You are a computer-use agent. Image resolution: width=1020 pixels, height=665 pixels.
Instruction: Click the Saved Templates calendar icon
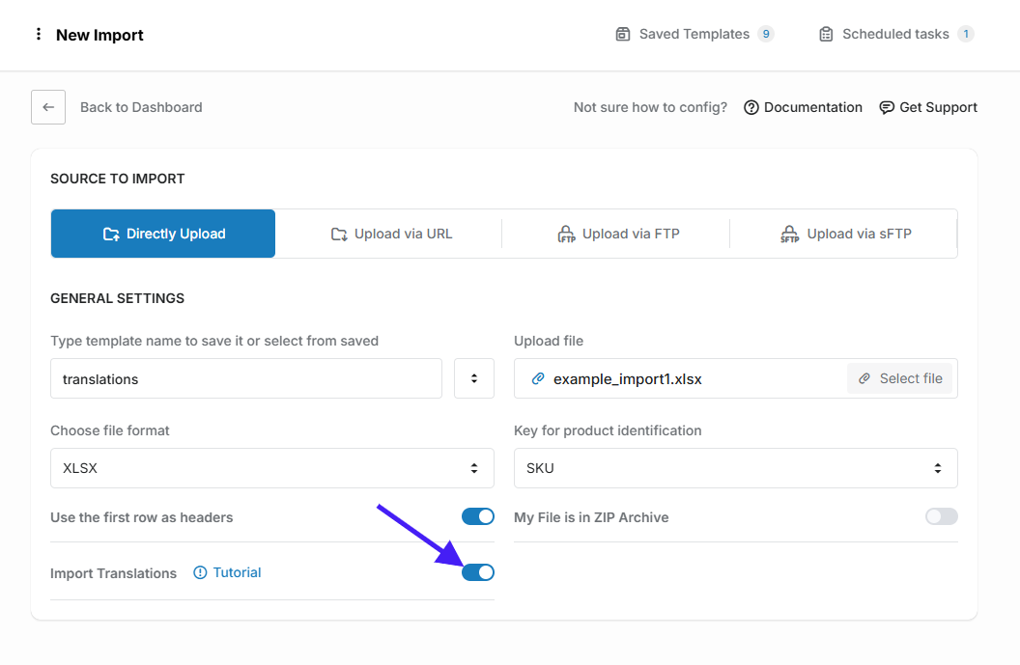point(623,35)
